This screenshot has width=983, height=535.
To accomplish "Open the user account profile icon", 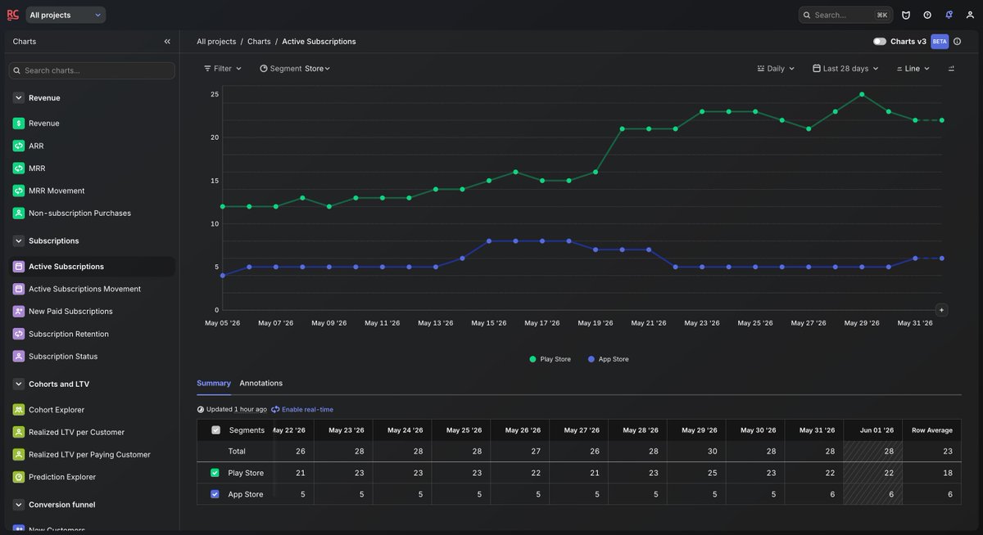I will point(970,15).
